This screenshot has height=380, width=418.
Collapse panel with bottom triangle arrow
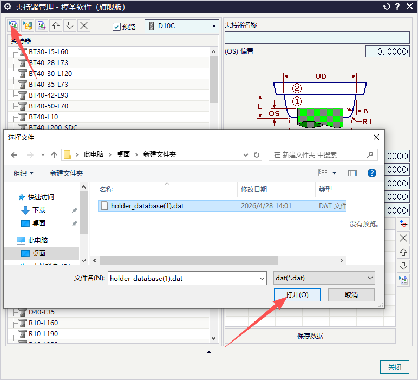tap(209, 352)
